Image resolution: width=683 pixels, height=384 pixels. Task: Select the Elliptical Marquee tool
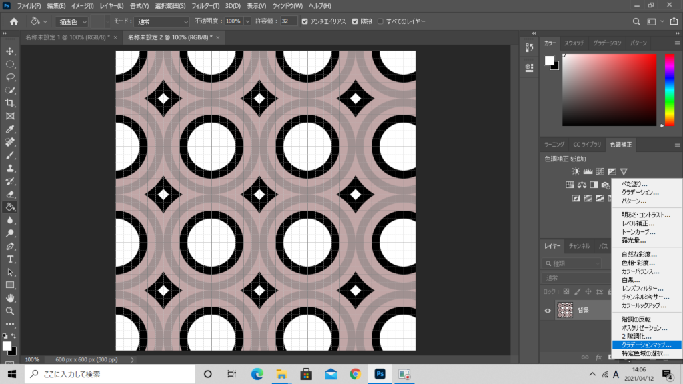10,65
